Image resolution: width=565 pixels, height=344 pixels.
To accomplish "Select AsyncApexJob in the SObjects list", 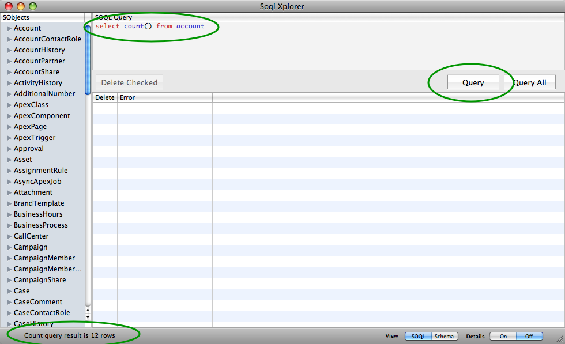I will [37, 182].
